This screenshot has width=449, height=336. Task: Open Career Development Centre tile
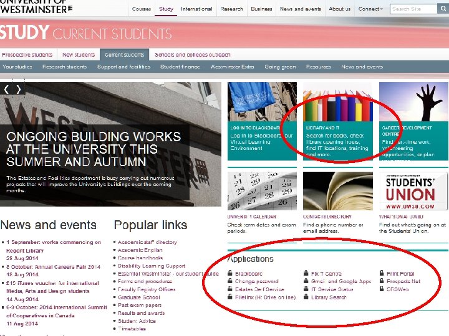(414, 121)
